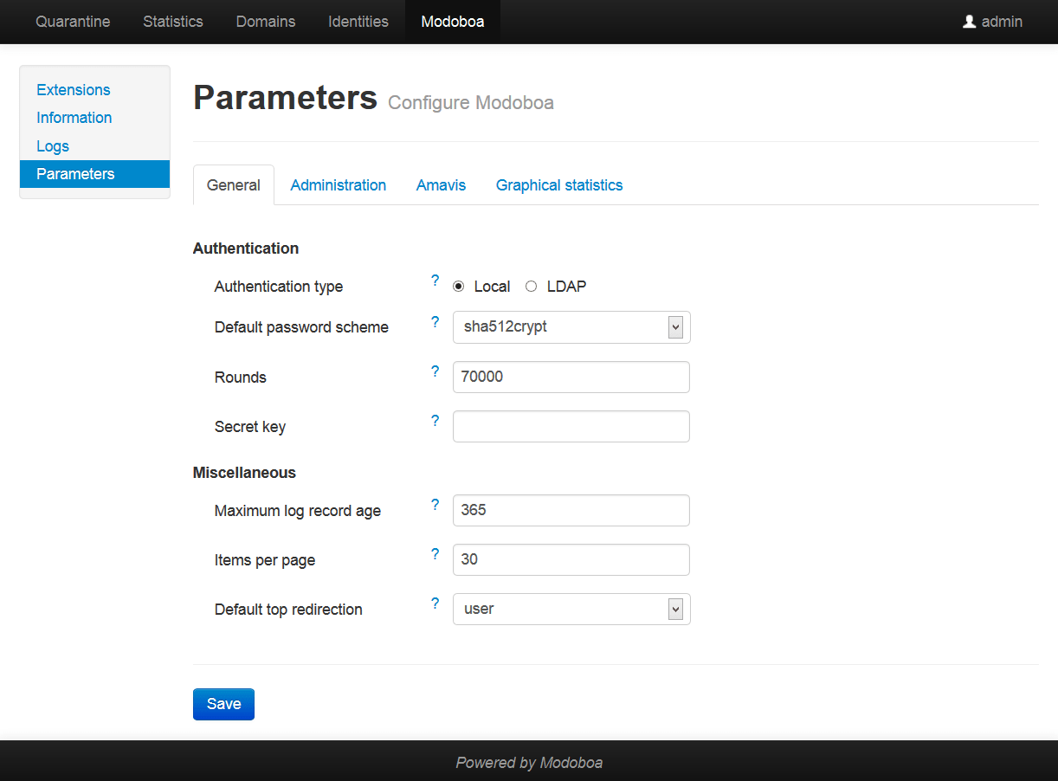
Task: Switch authentication type to LDAP
Action: click(x=531, y=286)
